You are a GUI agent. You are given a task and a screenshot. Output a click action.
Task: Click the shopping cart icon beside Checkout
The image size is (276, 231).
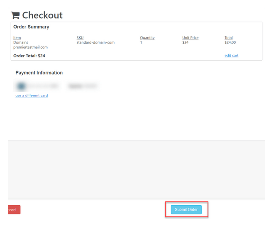[x=15, y=15]
